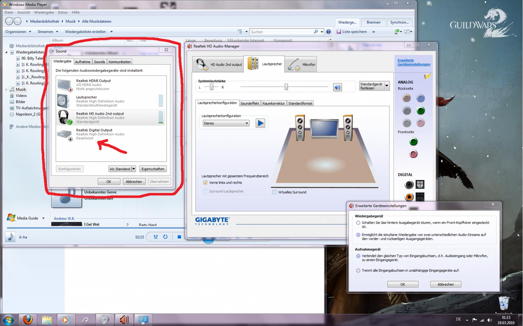
Task: Open the Media Guide dropdown
Action: 43,218
